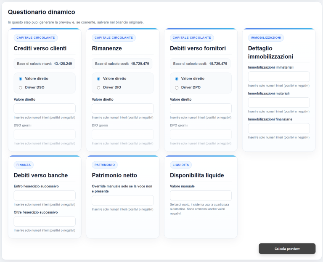Choose Valore diretto option under Rimanenze
Image resolution: width=323 pixels, height=262 pixels.
click(98, 79)
